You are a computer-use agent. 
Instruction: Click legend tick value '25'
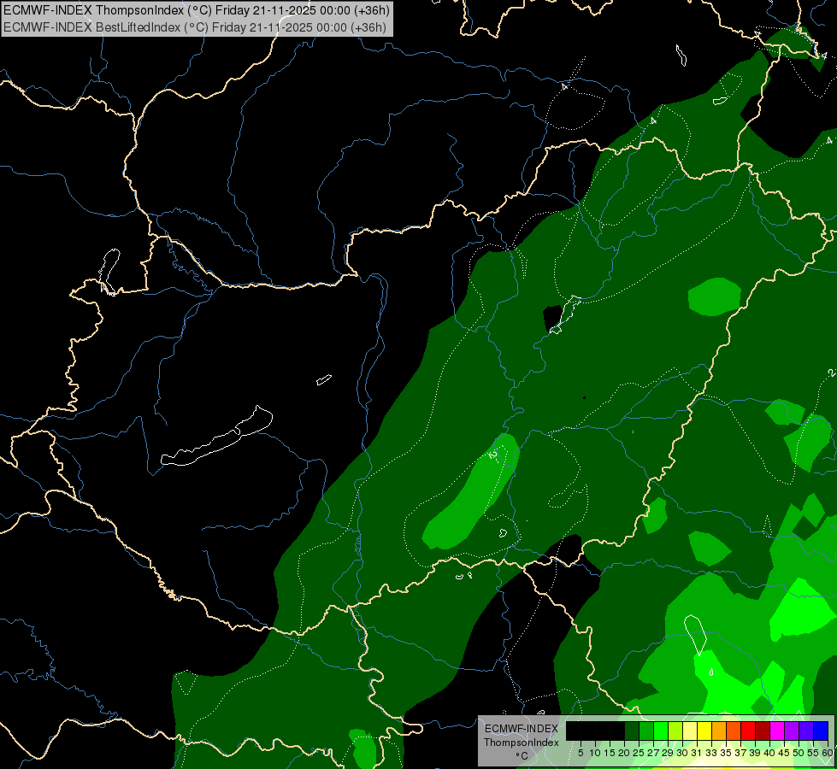tap(639, 753)
